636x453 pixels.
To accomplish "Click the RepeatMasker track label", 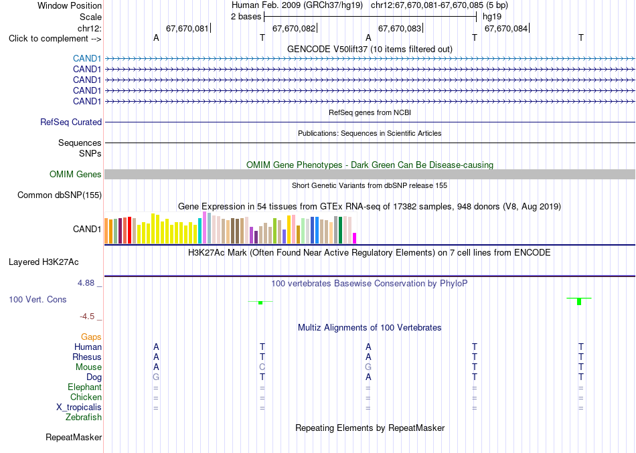I will pyautogui.click(x=74, y=437).
